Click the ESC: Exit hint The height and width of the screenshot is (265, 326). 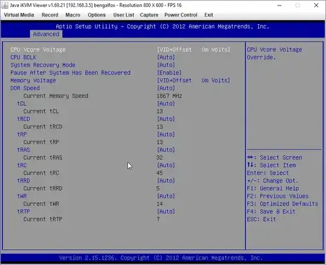pyautogui.click(x=261, y=219)
